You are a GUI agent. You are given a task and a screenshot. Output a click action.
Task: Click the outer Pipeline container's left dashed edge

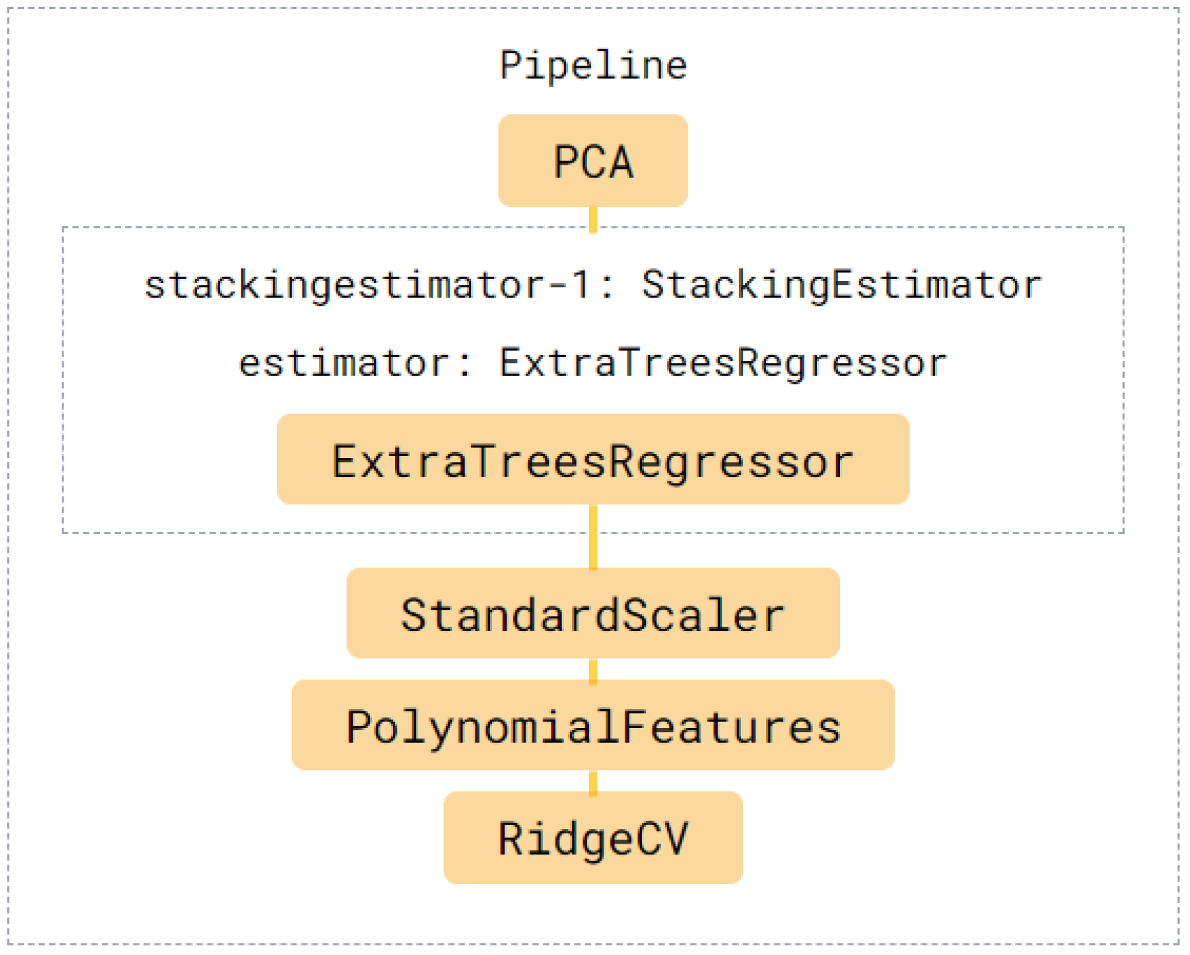tap(9, 479)
